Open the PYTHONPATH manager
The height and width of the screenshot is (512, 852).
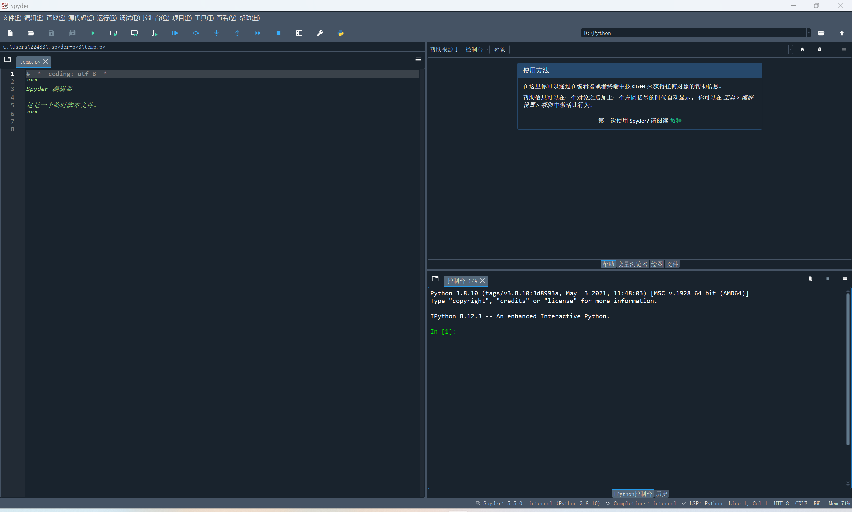point(340,33)
